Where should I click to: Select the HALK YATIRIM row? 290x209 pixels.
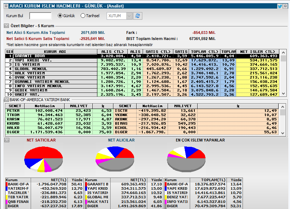142,73
